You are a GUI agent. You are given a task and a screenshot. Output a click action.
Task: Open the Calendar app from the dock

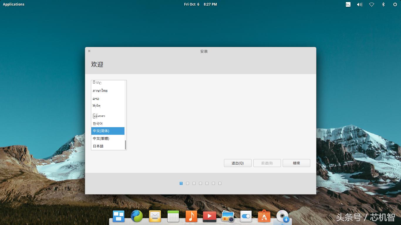pyautogui.click(x=173, y=216)
